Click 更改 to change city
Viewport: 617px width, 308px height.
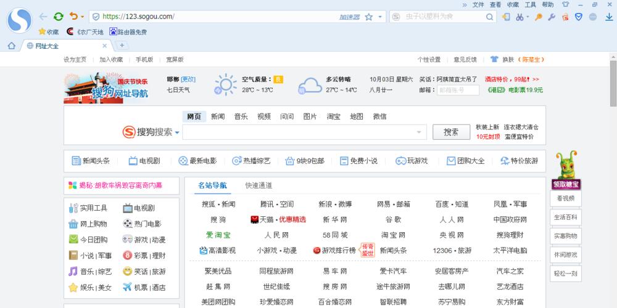(x=188, y=79)
